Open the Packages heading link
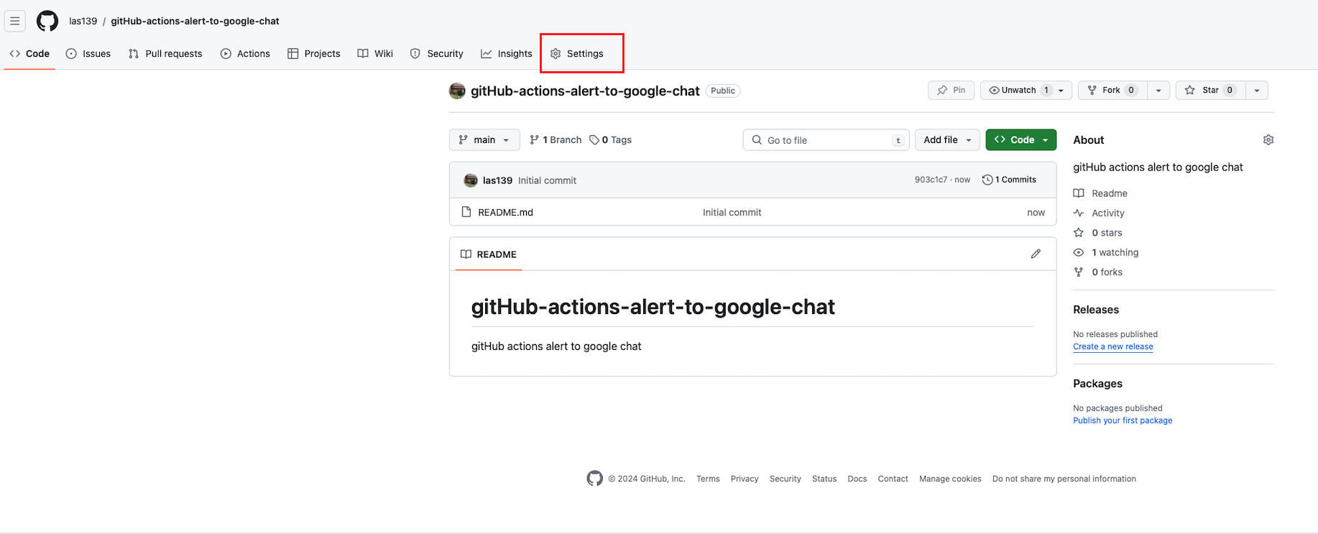The image size is (1318, 534). click(1097, 384)
